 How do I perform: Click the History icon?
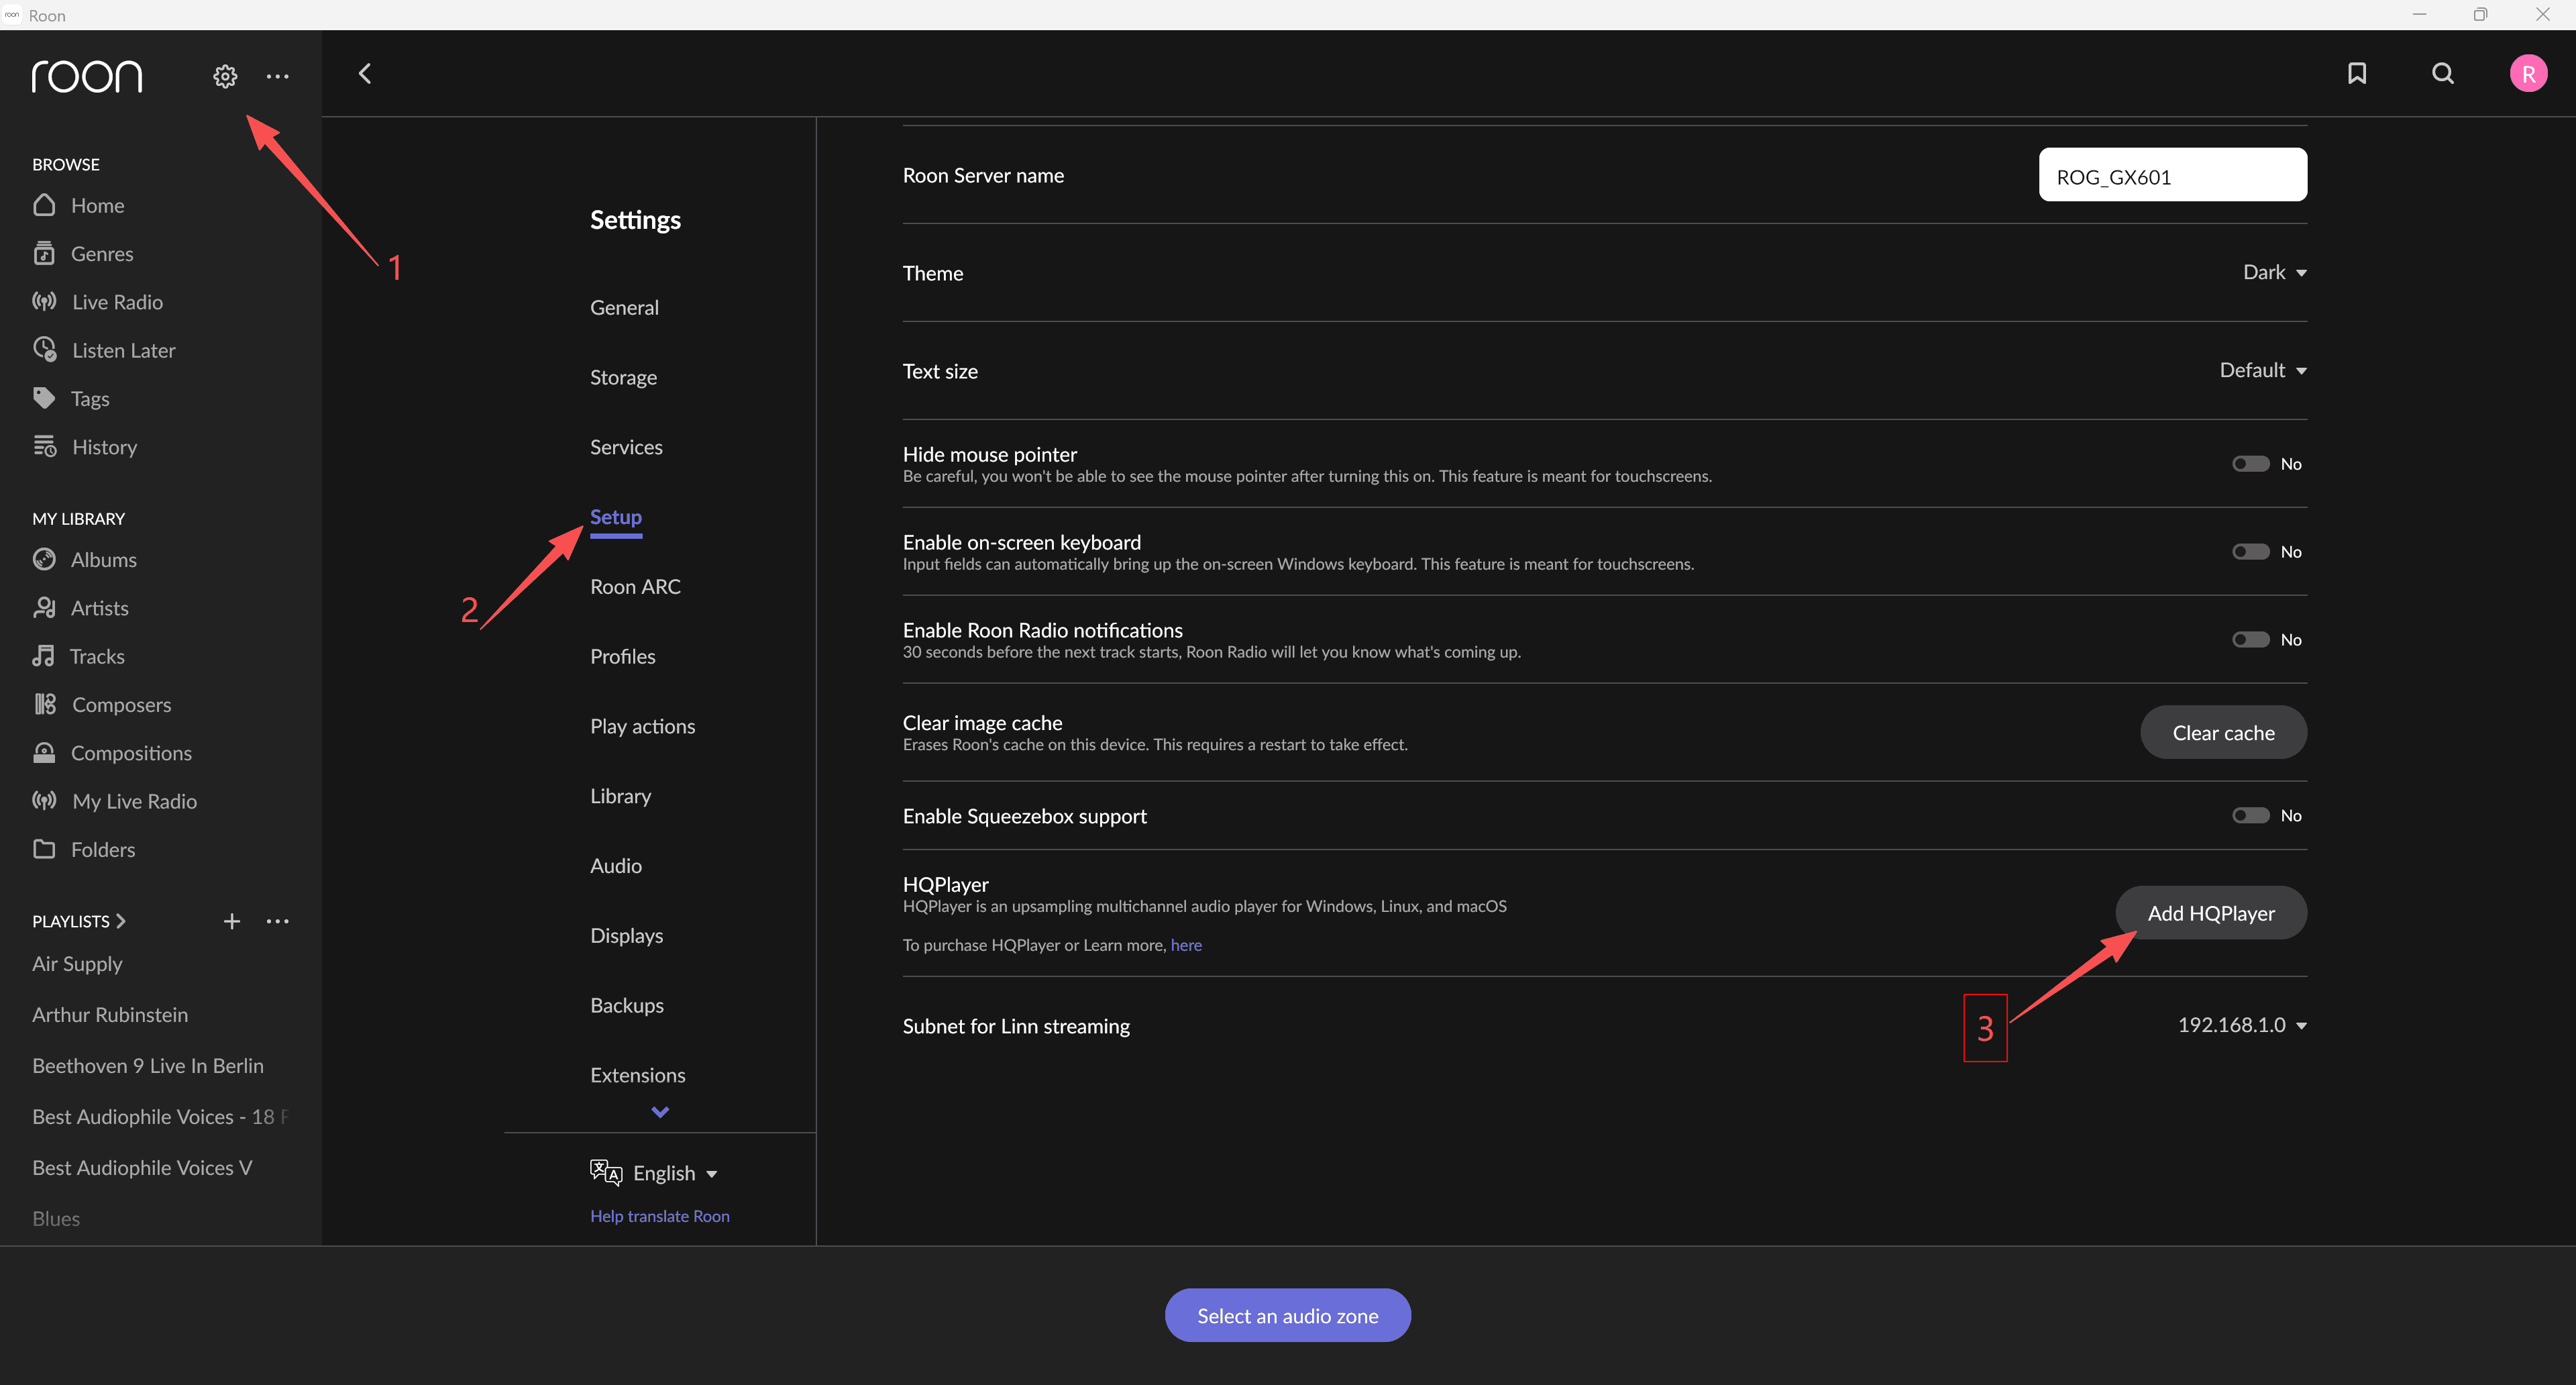pyautogui.click(x=45, y=446)
